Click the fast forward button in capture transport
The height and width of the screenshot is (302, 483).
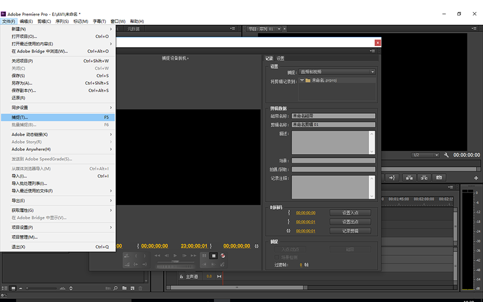pyautogui.click(x=193, y=255)
